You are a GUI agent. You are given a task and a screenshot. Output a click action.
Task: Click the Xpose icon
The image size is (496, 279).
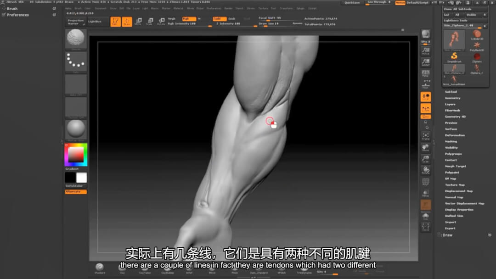[425, 227]
